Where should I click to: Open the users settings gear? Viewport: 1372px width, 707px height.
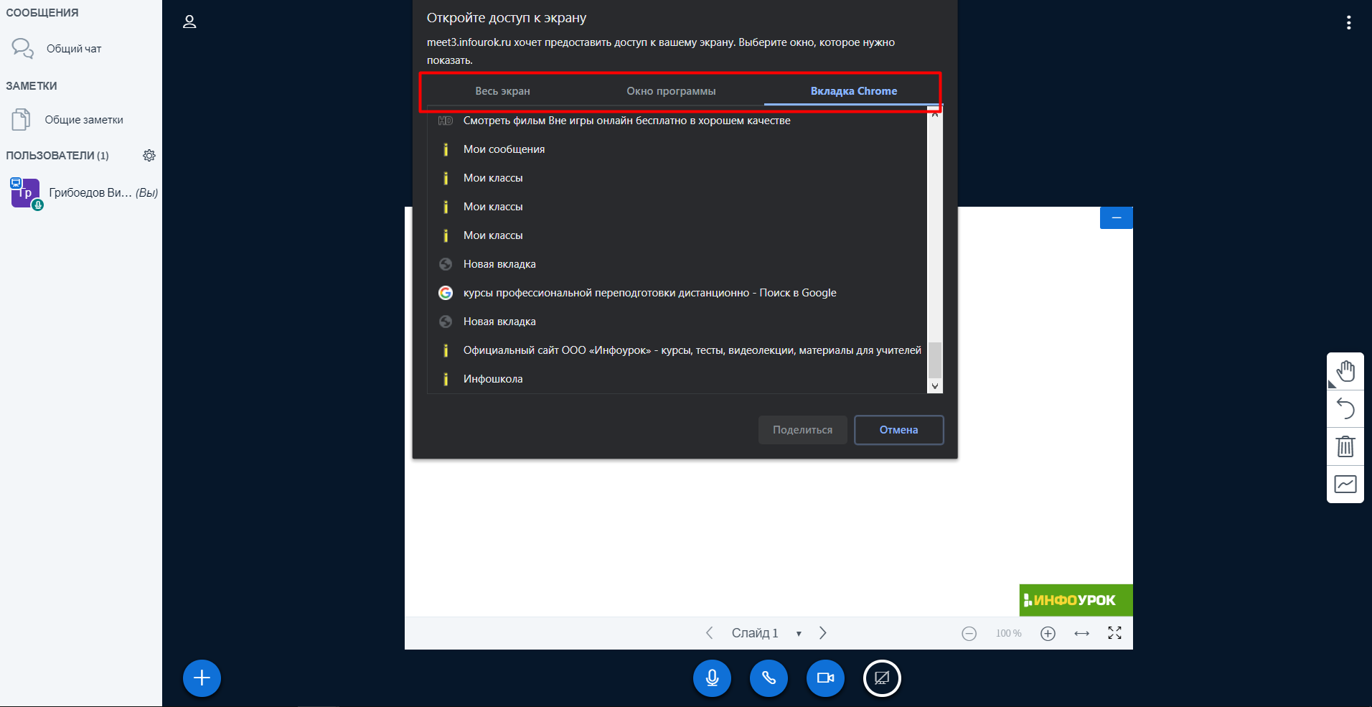pyautogui.click(x=149, y=156)
